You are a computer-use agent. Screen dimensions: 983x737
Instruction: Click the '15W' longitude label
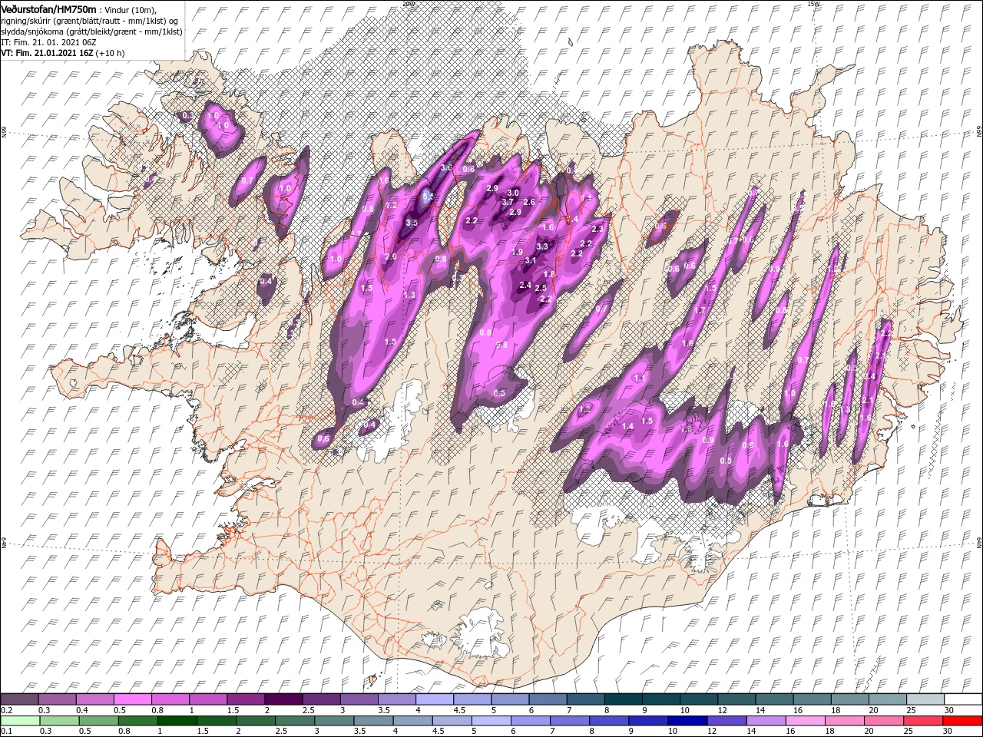pyautogui.click(x=813, y=4)
